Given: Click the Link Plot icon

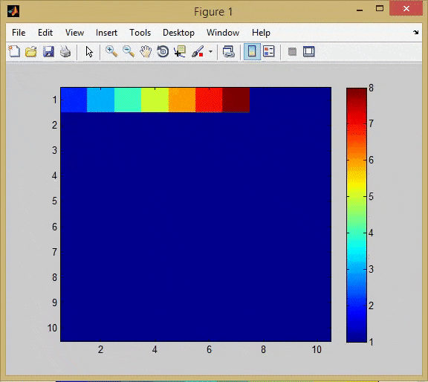Looking at the screenshot, I should coord(228,51).
